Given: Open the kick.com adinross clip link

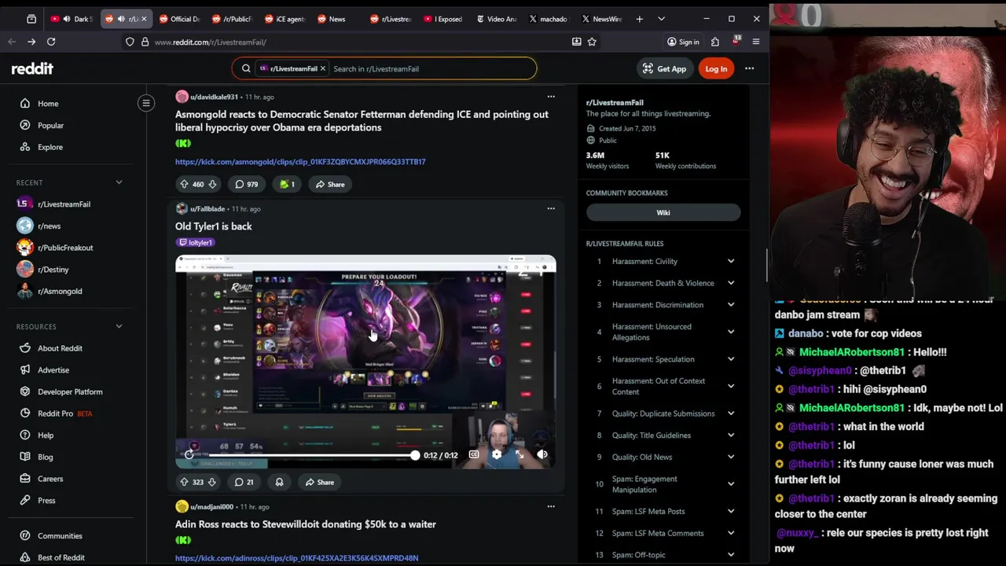Looking at the screenshot, I should coord(296,558).
